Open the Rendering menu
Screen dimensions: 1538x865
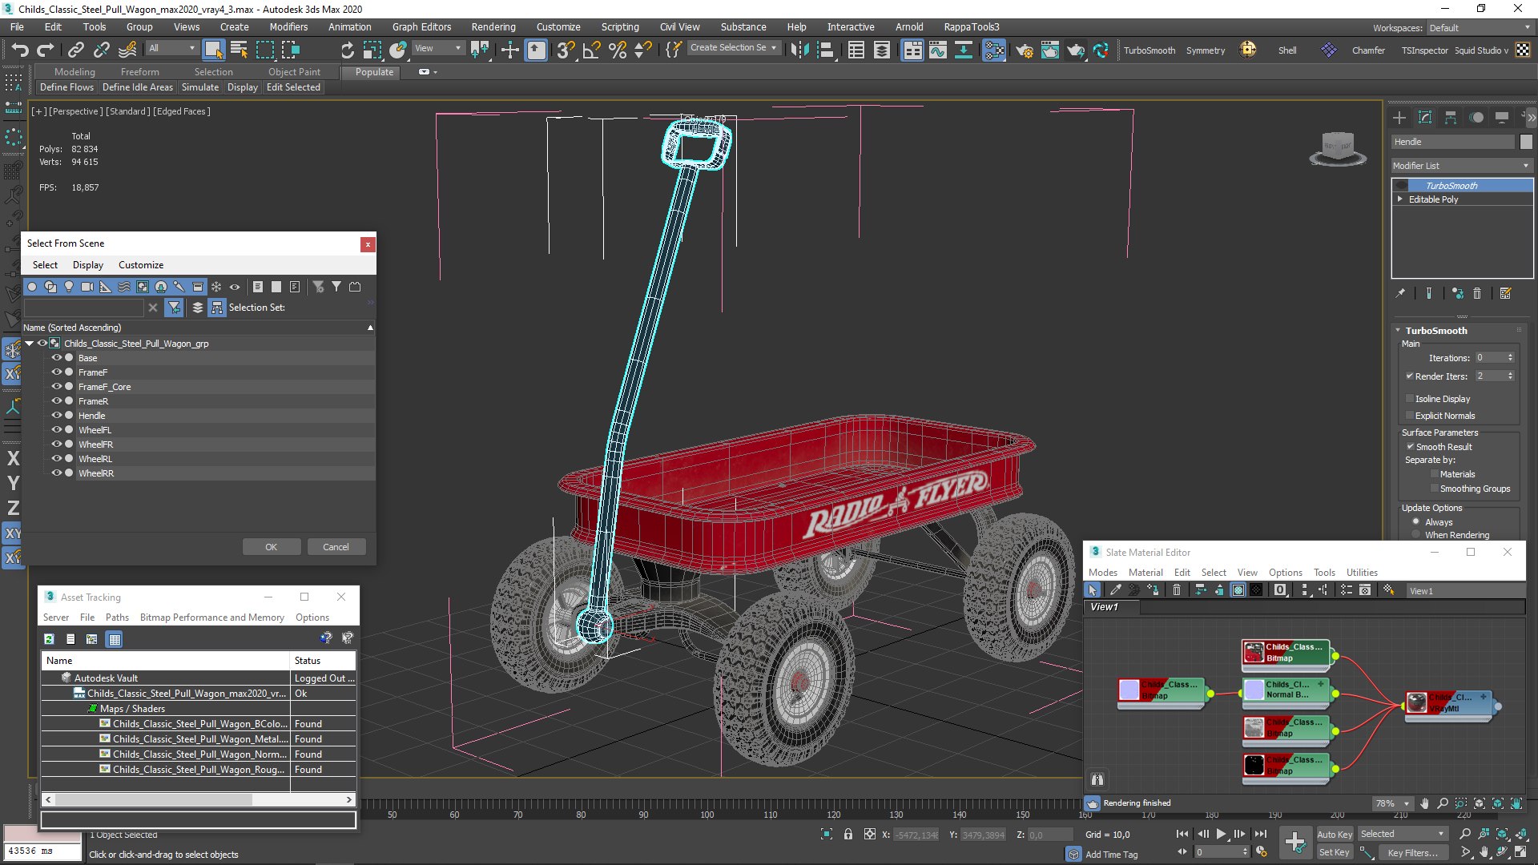click(x=493, y=26)
